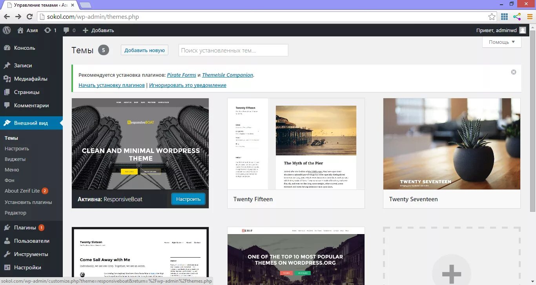Click the Записи pin icon
Viewport: 536px width, 285px height.
[7, 65]
